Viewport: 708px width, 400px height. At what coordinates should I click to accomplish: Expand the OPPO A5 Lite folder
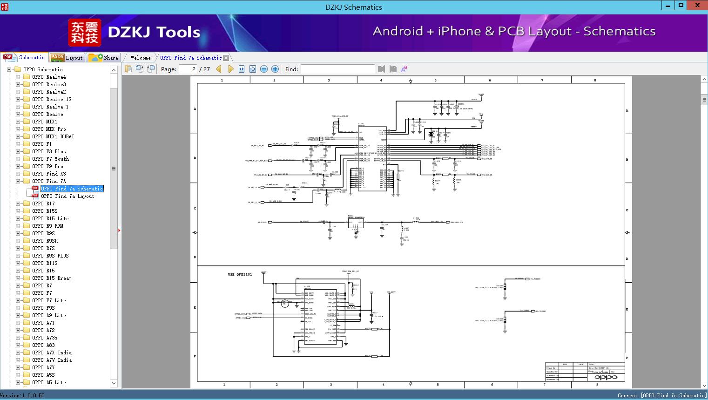(x=18, y=382)
